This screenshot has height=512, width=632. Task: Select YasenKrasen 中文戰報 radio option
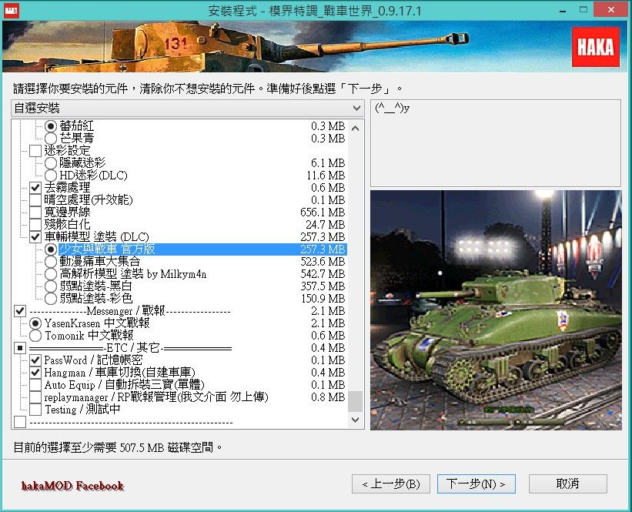35,323
